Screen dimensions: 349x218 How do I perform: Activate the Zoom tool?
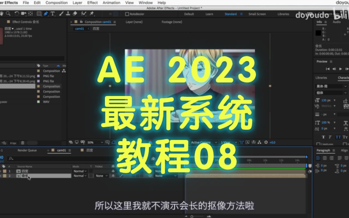click(8, 14)
